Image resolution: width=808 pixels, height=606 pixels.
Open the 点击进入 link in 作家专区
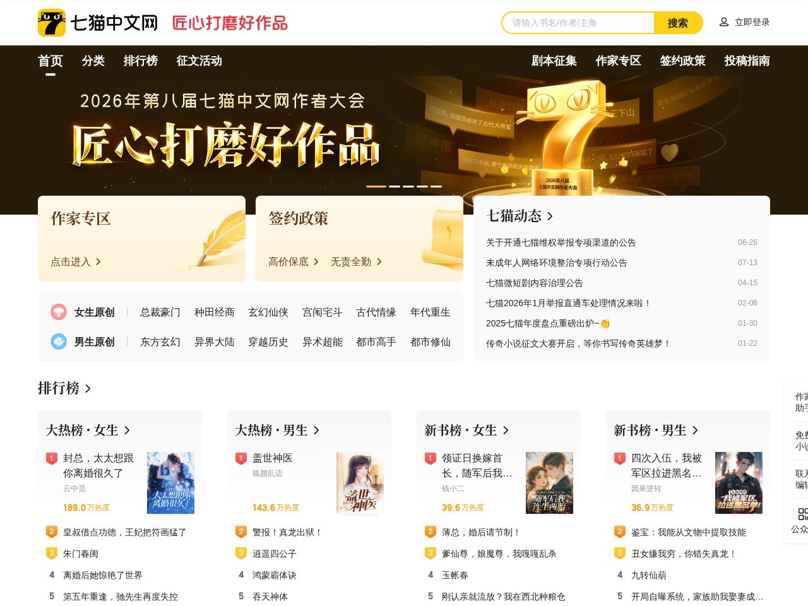76,261
